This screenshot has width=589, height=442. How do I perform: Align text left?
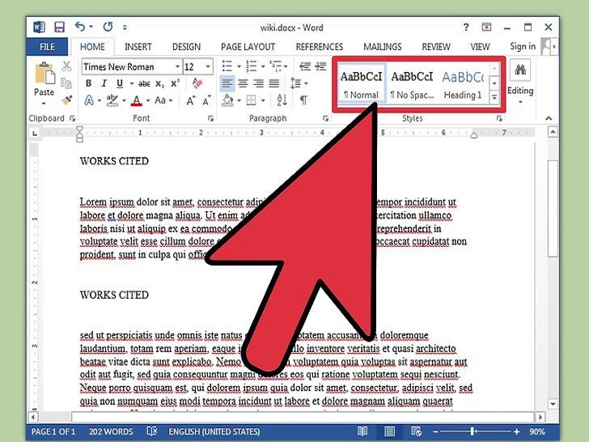(x=227, y=83)
